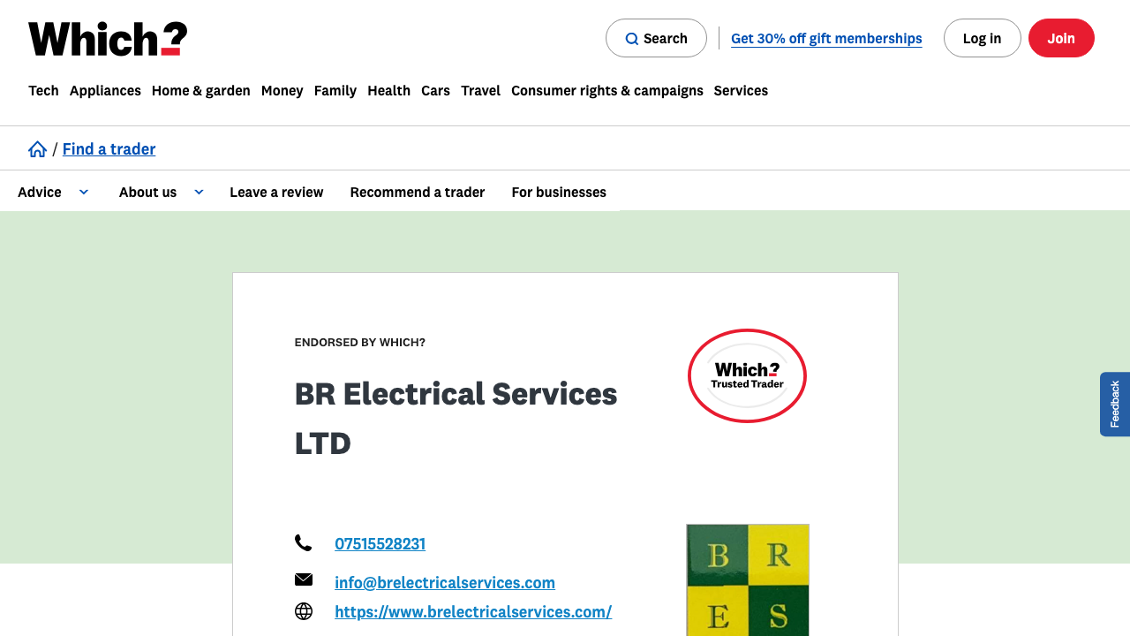This screenshot has height=636, width=1130.
Task: Click the Which? Trusted Trader badge
Action: 747,375
